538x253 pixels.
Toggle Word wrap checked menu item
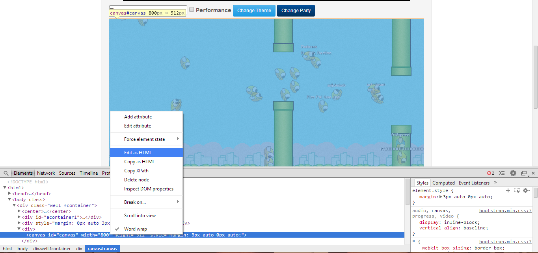click(x=147, y=229)
